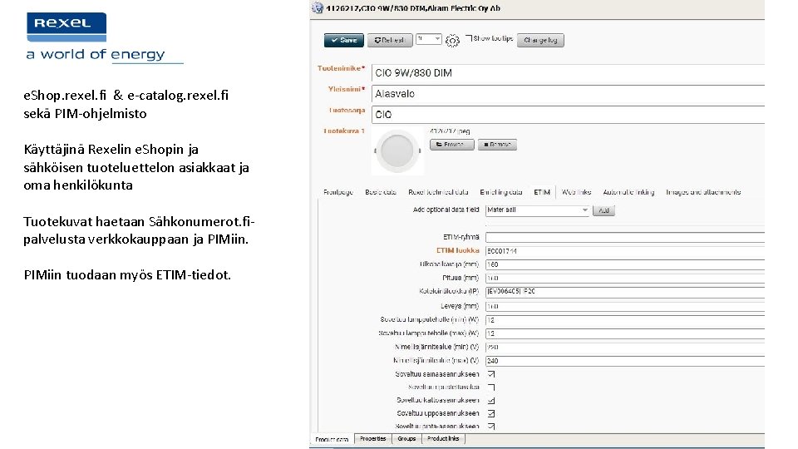Switch to the Web links tab
The height and width of the screenshot is (449, 798).
(x=576, y=192)
